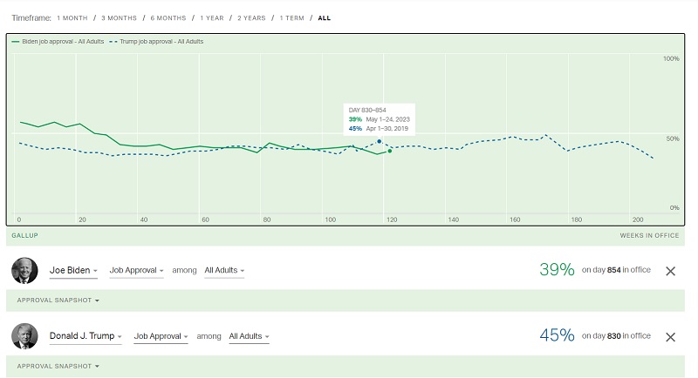The width and height of the screenshot is (698, 378).
Task: Select the 1 MONTH timeframe
Action: tap(72, 18)
